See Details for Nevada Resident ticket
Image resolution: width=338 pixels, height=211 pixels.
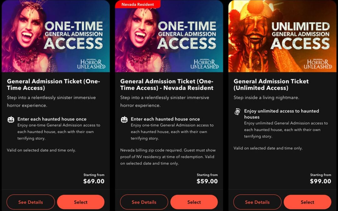point(144,202)
